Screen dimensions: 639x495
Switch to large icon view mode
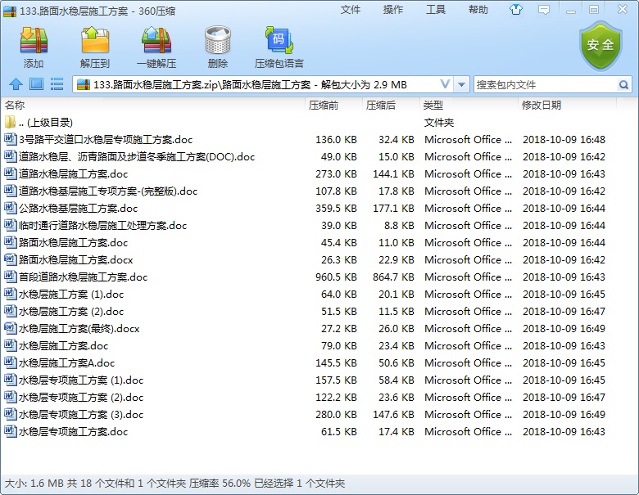36,84
